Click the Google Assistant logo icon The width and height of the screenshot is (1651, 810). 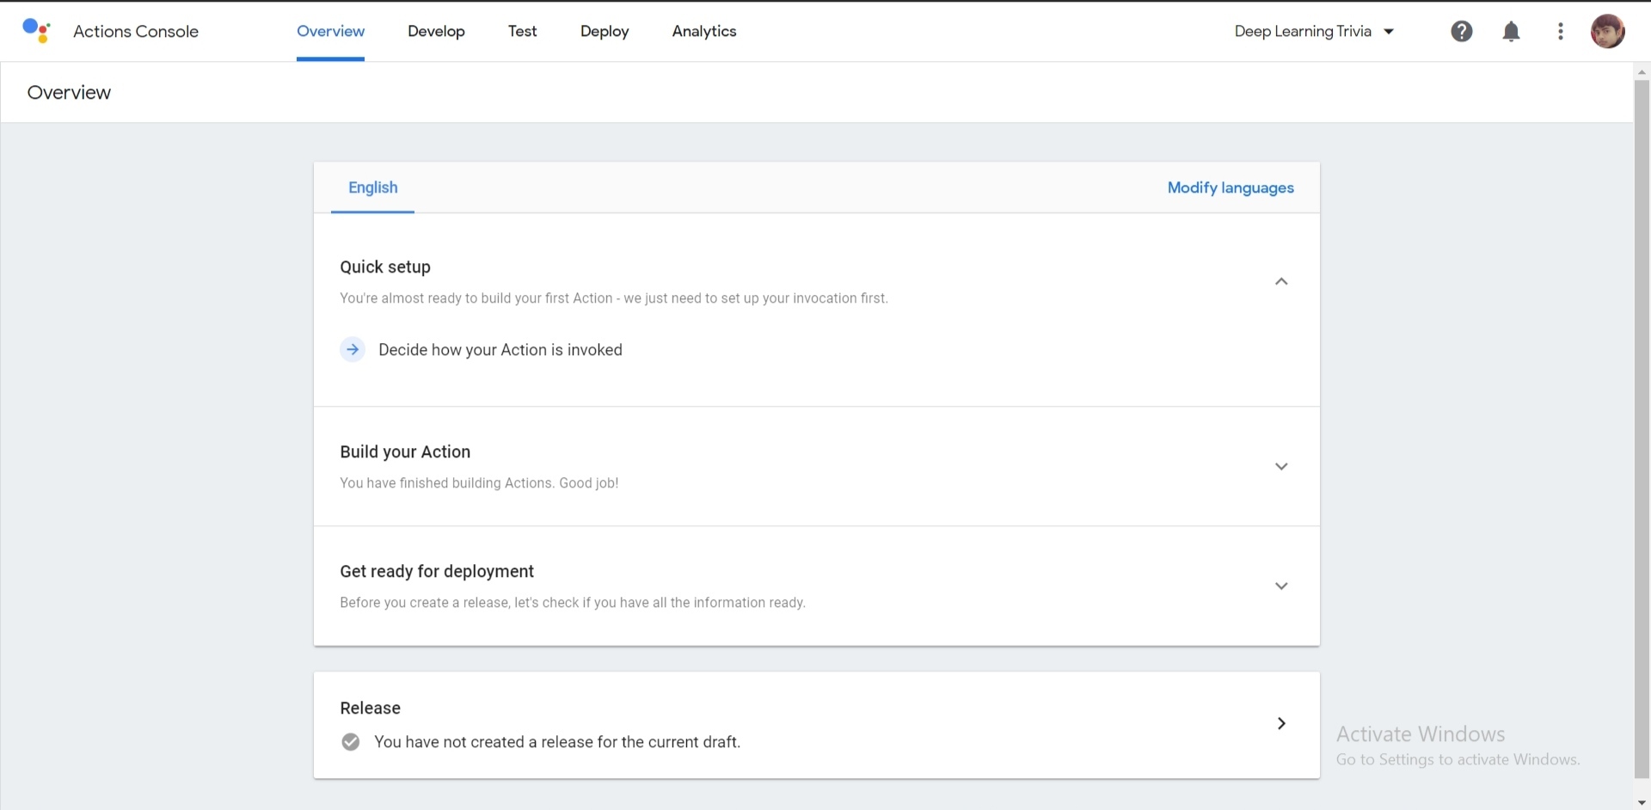point(36,31)
